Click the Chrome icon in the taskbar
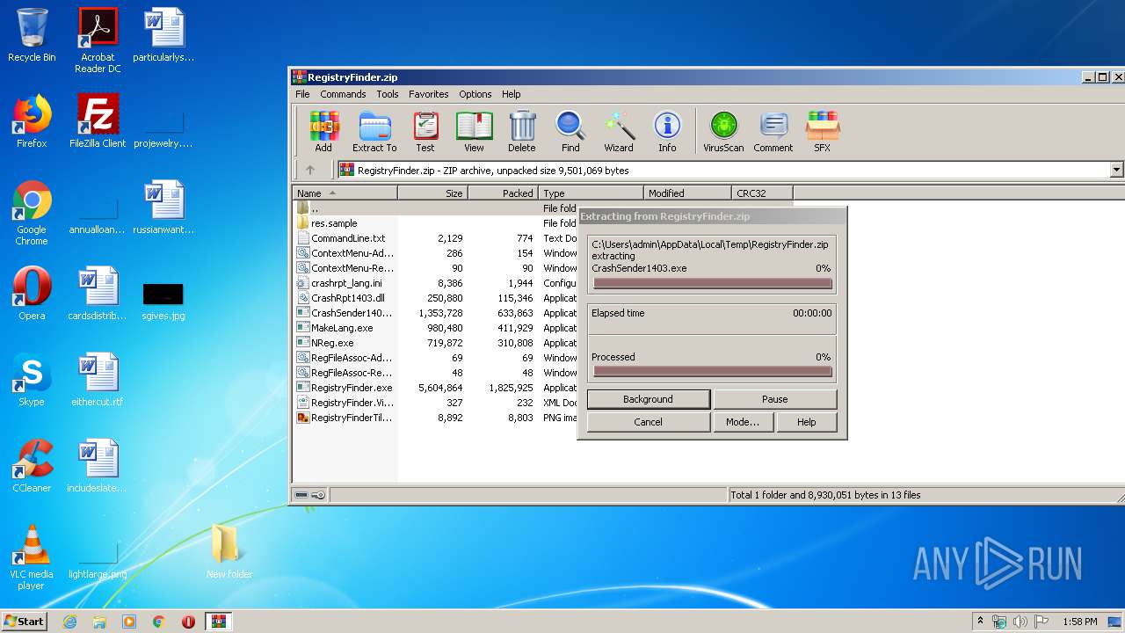This screenshot has width=1125, height=633. click(158, 622)
